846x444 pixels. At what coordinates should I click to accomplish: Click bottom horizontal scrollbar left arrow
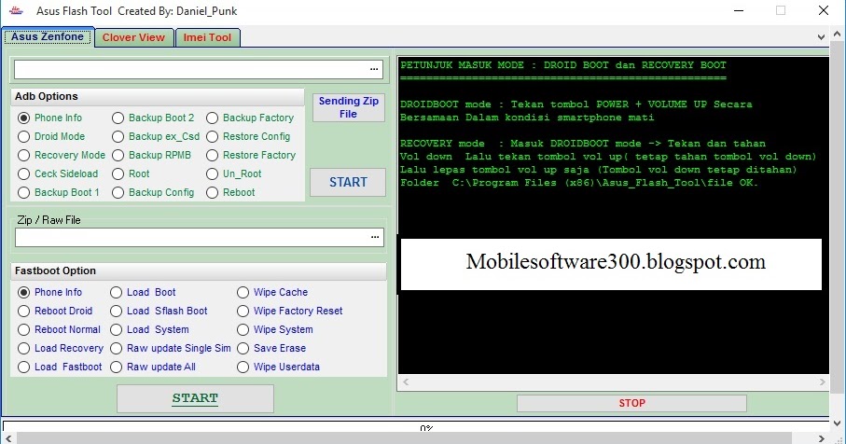pos(8,438)
